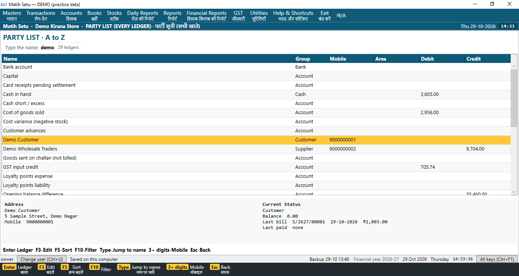Click the Enter Ledger key badge
Screen dimensions: 519x276
point(17,270)
